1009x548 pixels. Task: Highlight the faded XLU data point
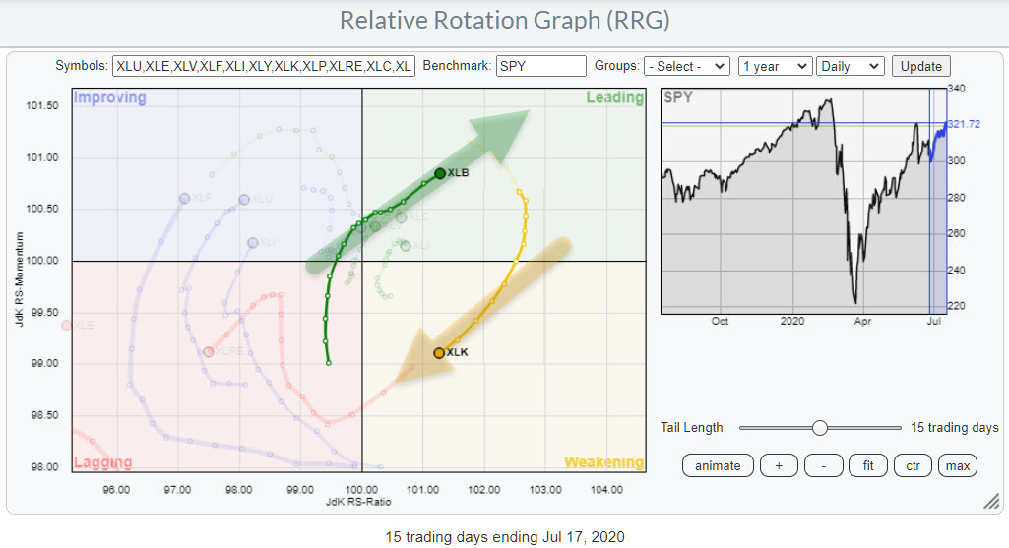coord(244,199)
